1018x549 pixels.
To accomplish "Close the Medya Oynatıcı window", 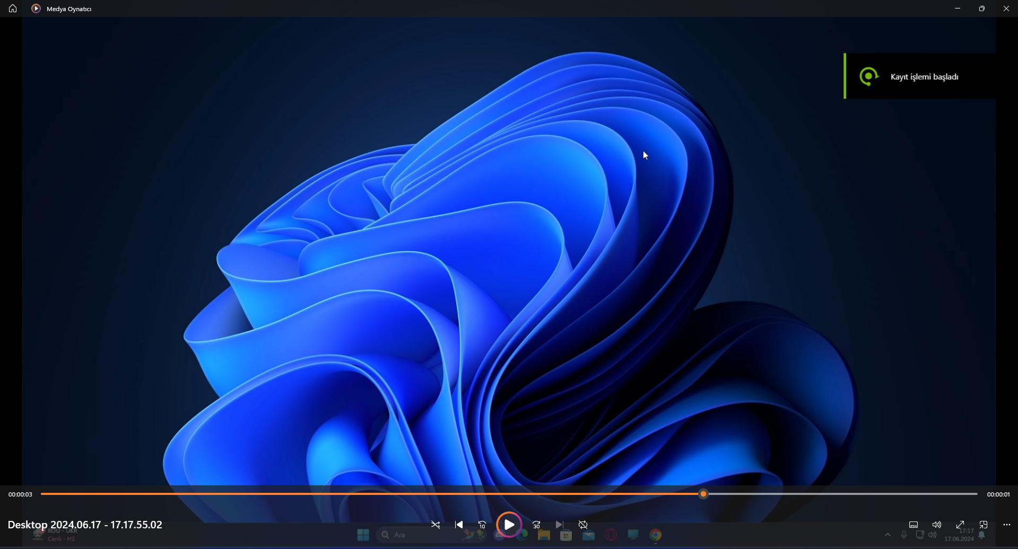I will tap(1006, 8).
